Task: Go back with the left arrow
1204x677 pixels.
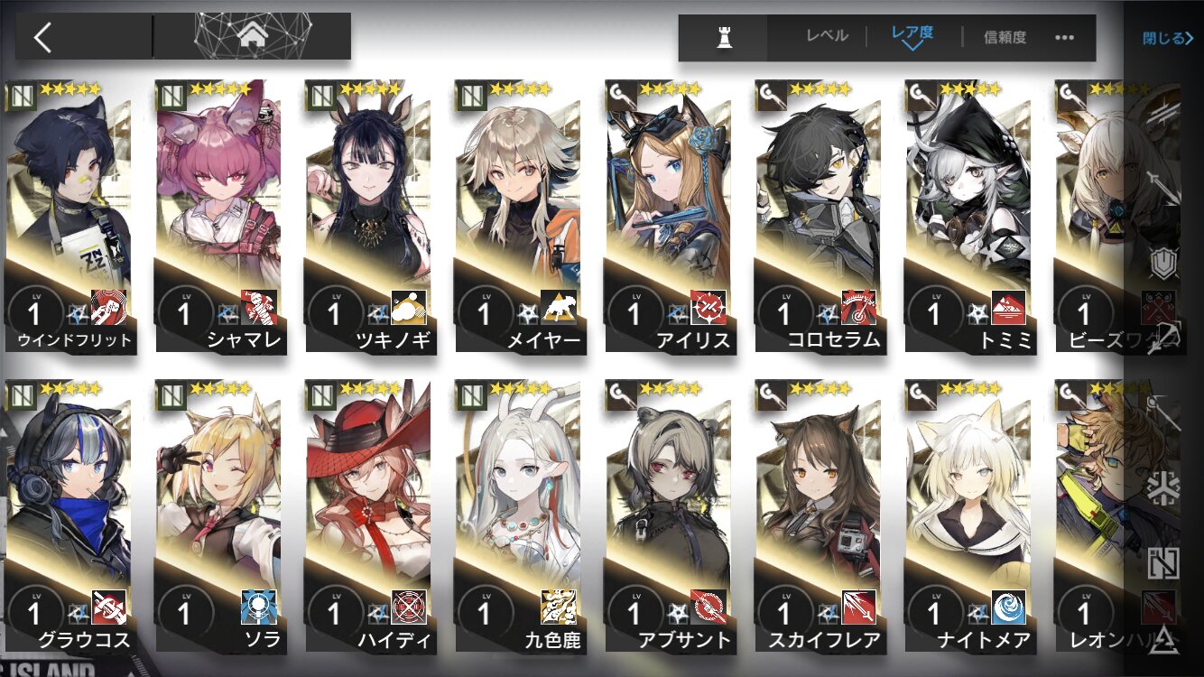Action: point(43,37)
